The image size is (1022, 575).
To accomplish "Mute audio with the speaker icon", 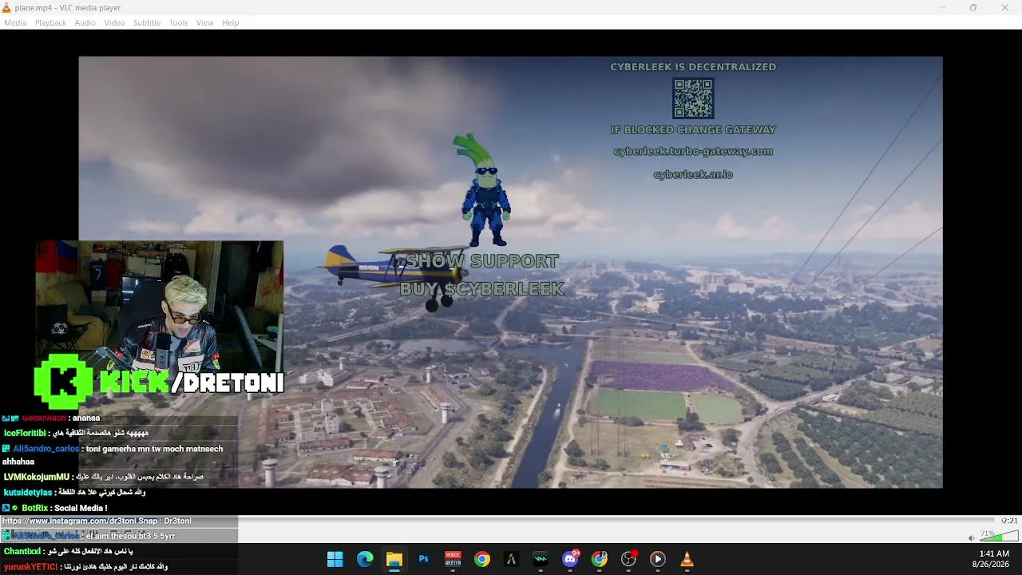I will [971, 537].
